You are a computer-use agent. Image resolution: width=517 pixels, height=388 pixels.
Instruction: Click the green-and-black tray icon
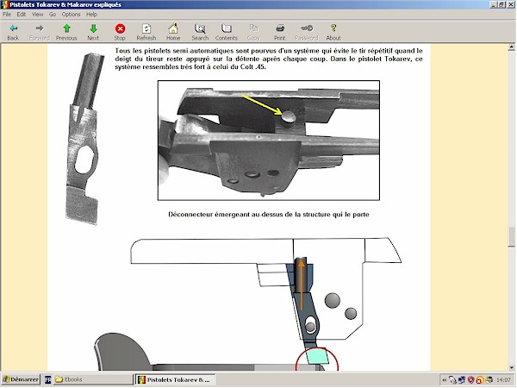pyautogui.click(x=489, y=380)
